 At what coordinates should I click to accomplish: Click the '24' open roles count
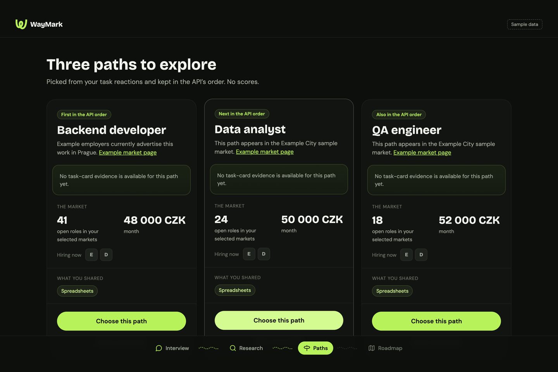221,219
